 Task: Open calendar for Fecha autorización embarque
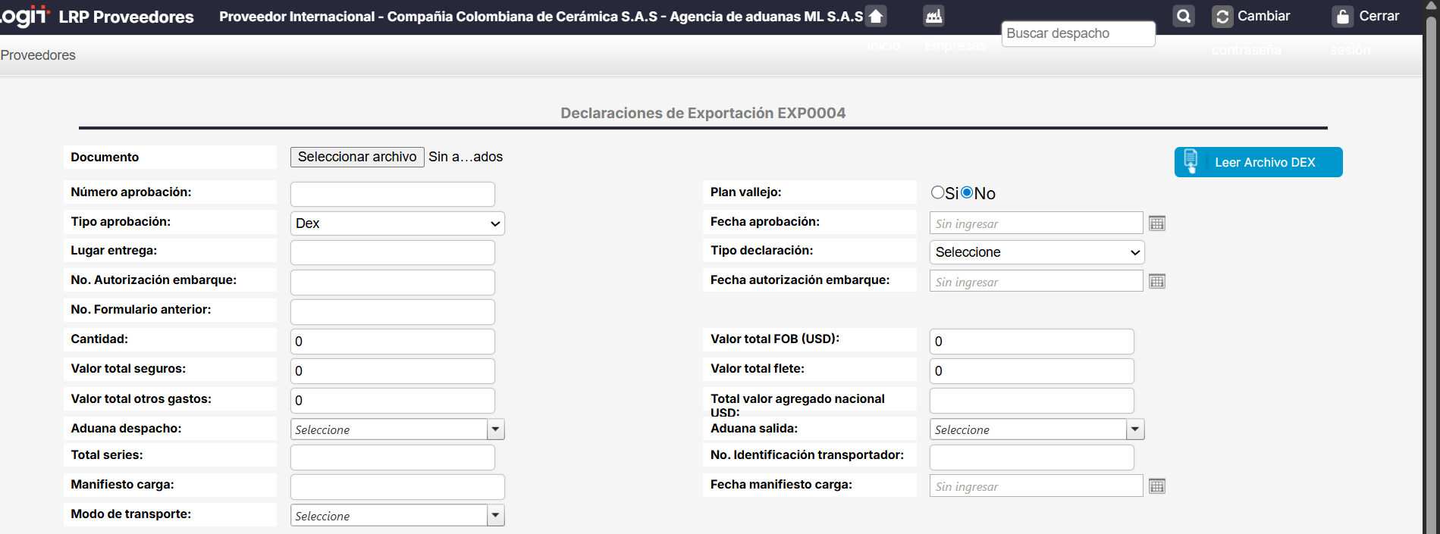[x=1156, y=282]
